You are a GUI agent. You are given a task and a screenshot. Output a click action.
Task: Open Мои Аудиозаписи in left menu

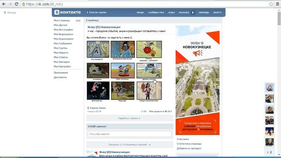(64, 39)
